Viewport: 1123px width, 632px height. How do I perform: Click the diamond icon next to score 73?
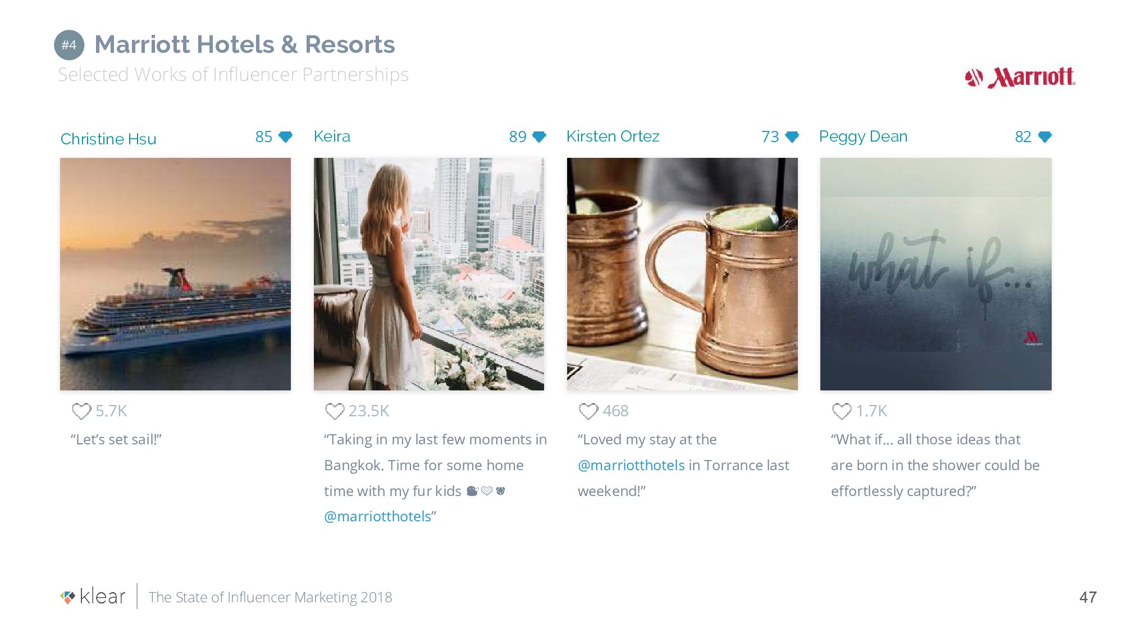coord(792,137)
